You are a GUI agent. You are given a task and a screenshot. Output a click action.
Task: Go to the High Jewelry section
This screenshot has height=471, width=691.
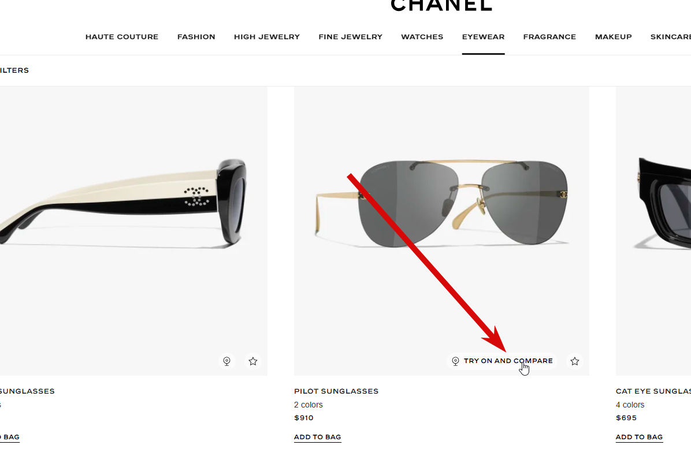click(266, 37)
